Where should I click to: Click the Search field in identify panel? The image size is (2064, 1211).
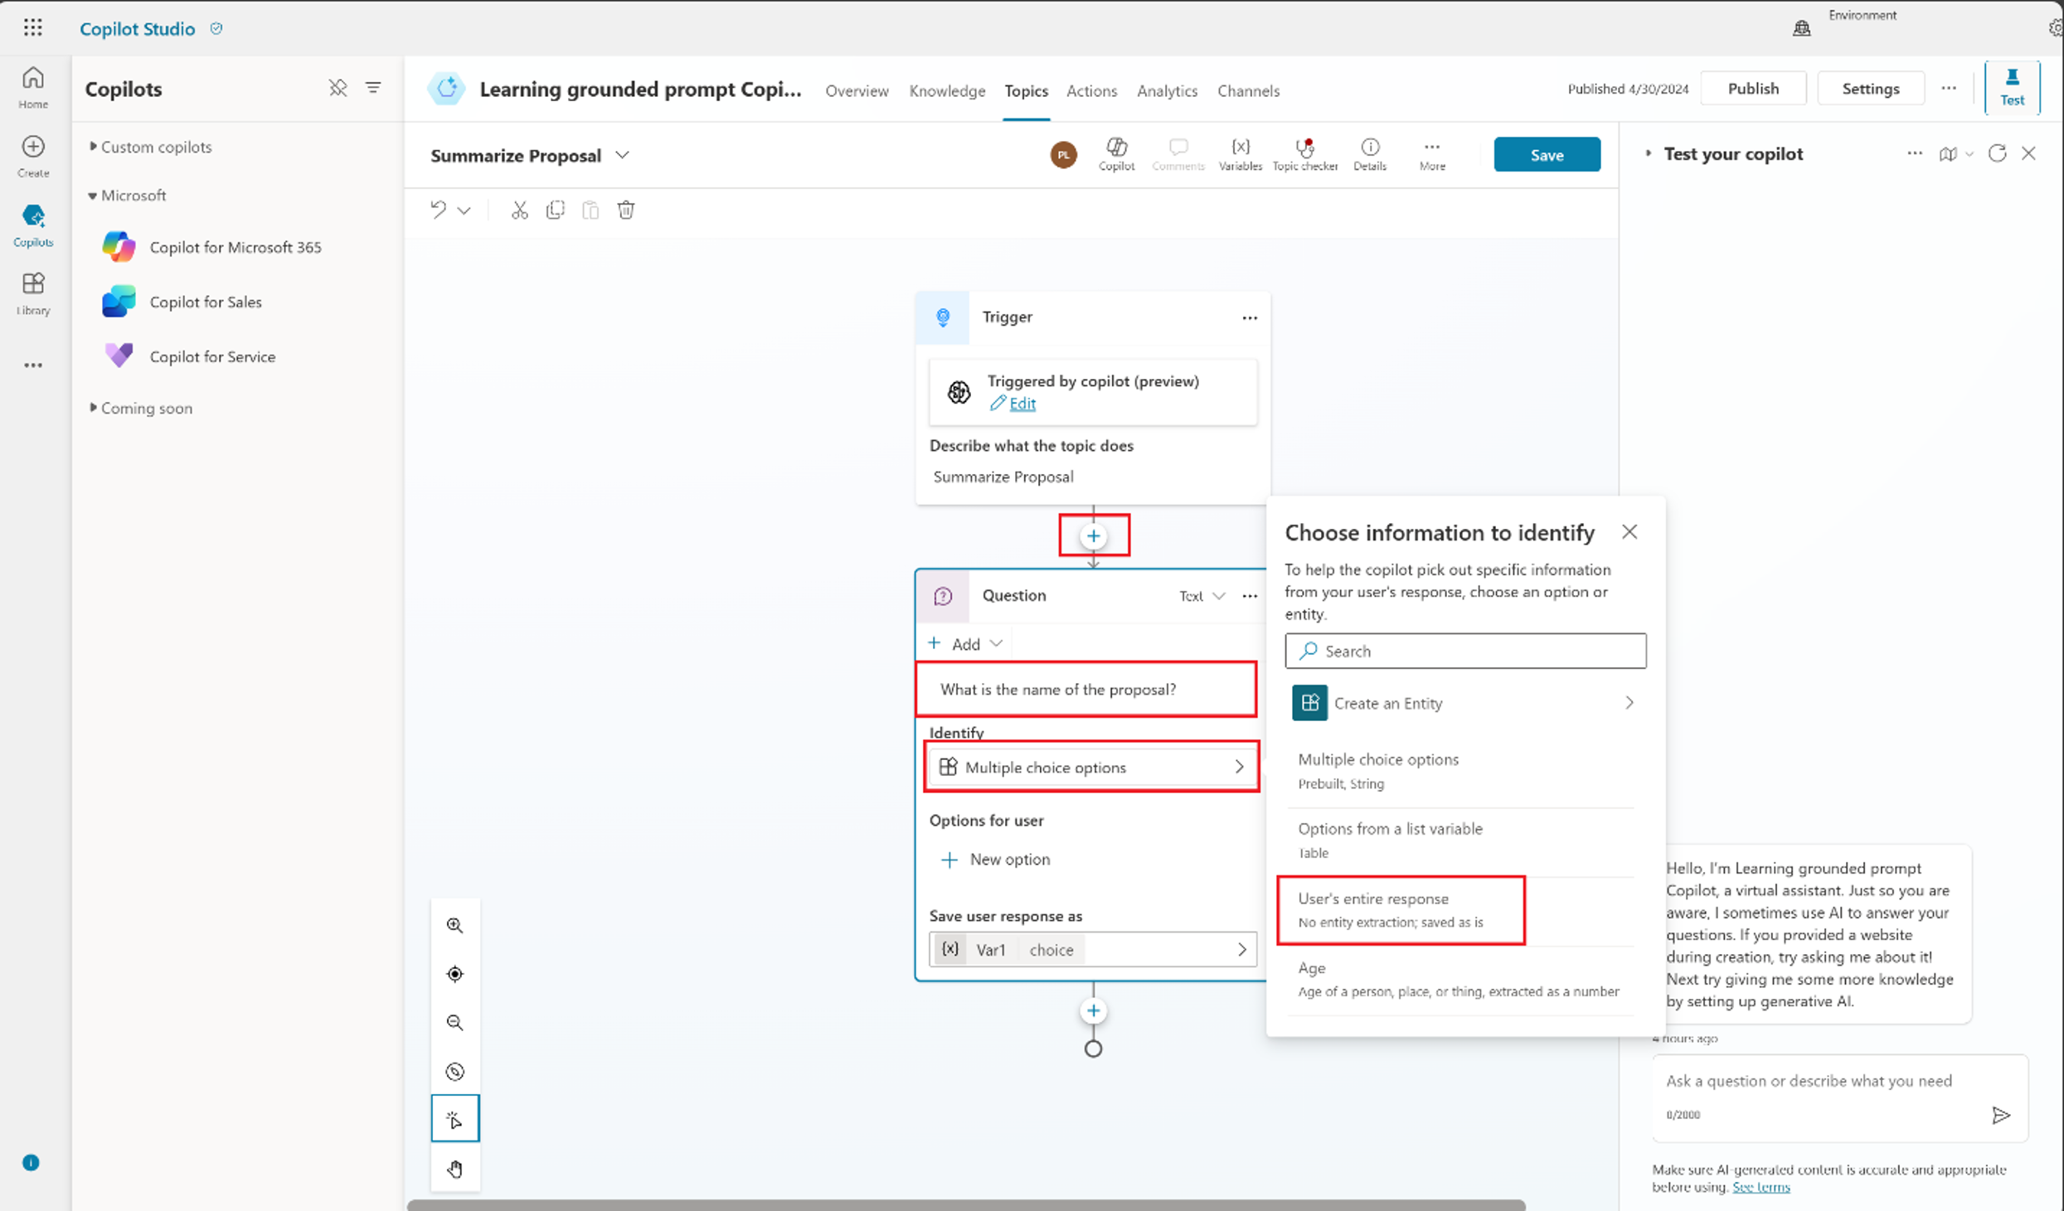[x=1465, y=651]
